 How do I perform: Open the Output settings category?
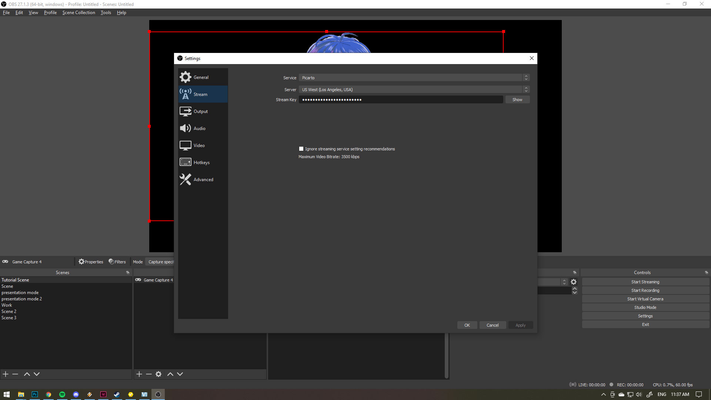pyautogui.click(x=203, y=111)
